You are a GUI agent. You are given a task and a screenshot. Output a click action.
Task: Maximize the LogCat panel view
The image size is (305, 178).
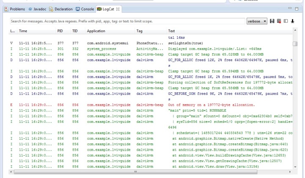[297, 9]
